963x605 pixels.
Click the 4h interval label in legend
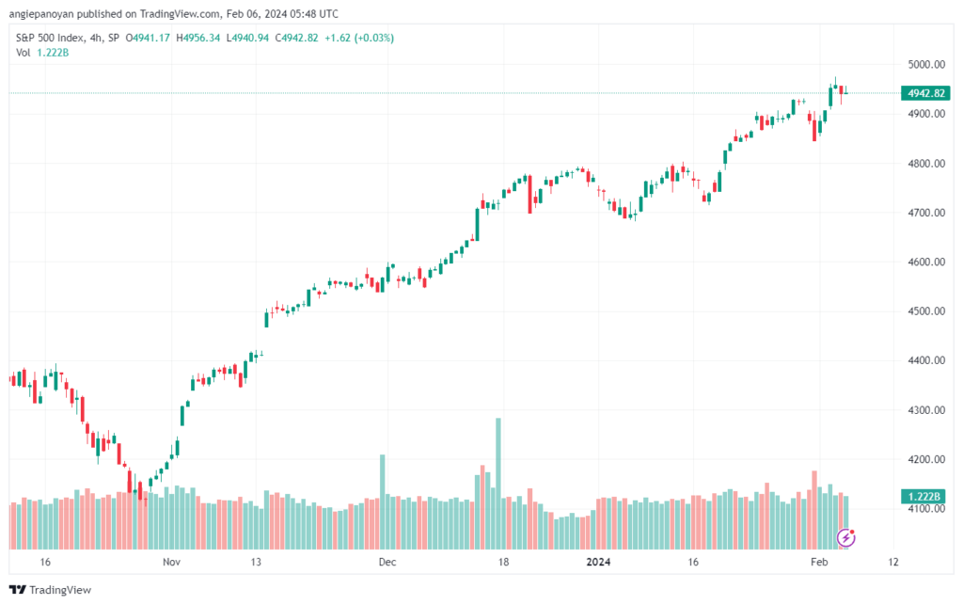coord(96,38)
